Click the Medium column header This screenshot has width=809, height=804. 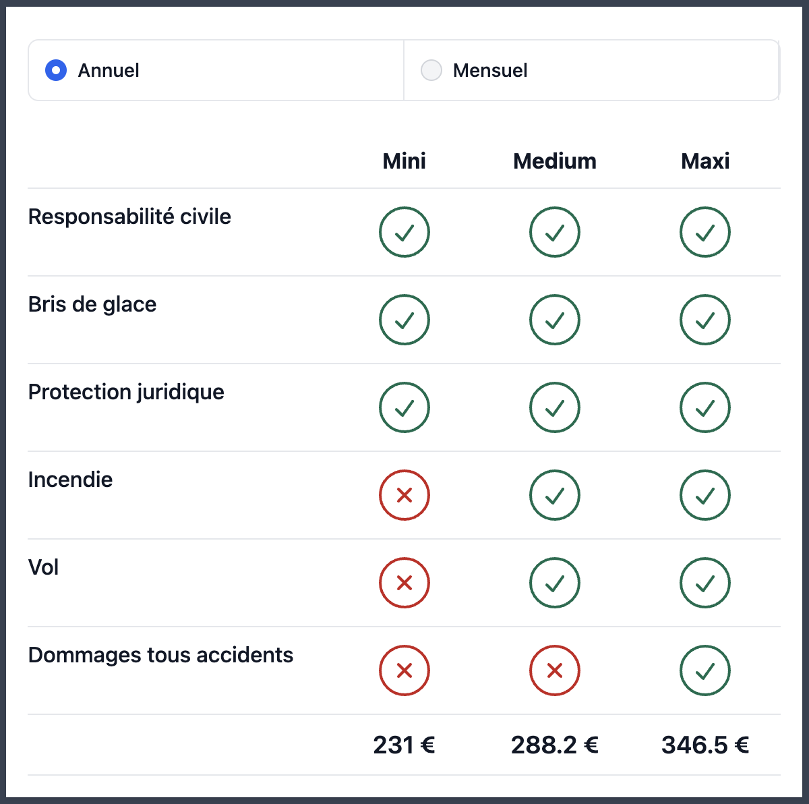tap(555, 161)
